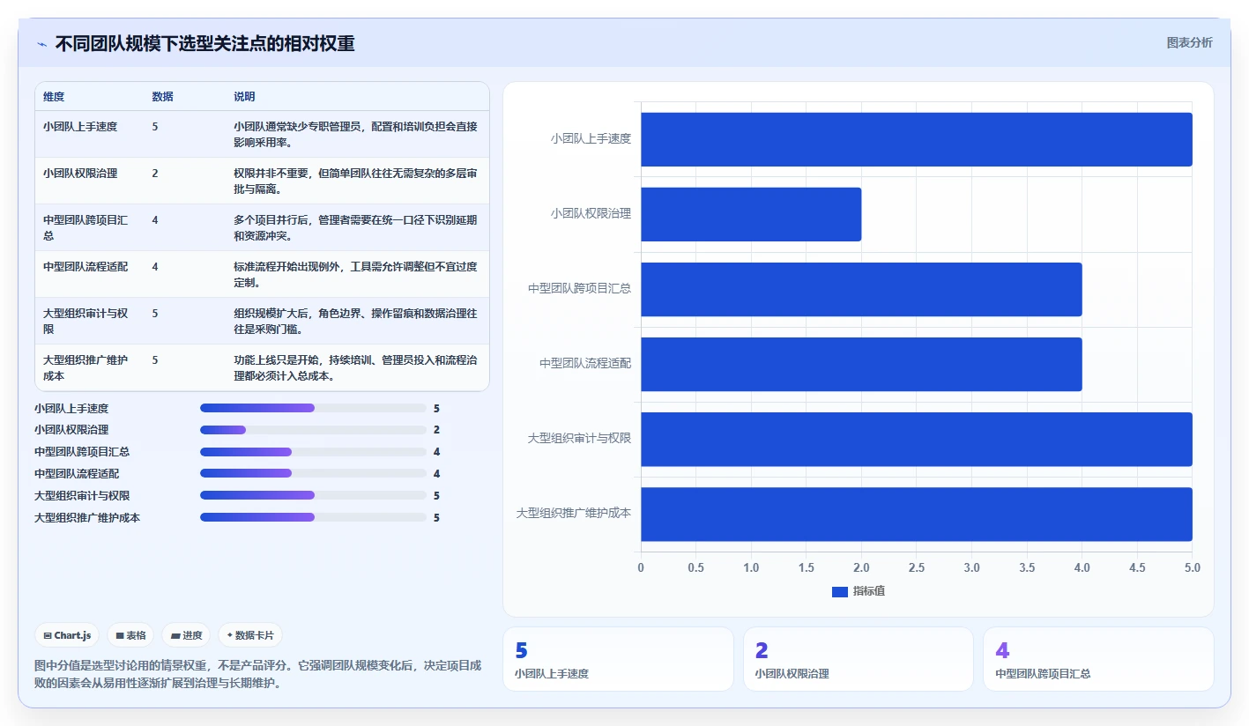Viewport: 1249px width, 726px height.
Task: Click the description starting 组织规模扩大后
Action: (x=356, y=321)
